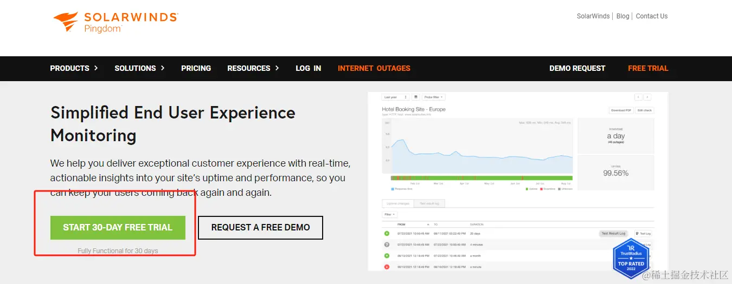Click the Download PDF button

click(621, 110)
